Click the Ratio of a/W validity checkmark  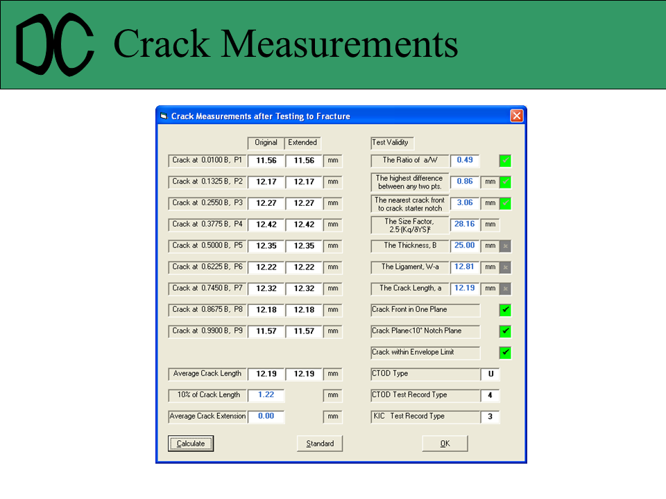[x=506, y=161]
